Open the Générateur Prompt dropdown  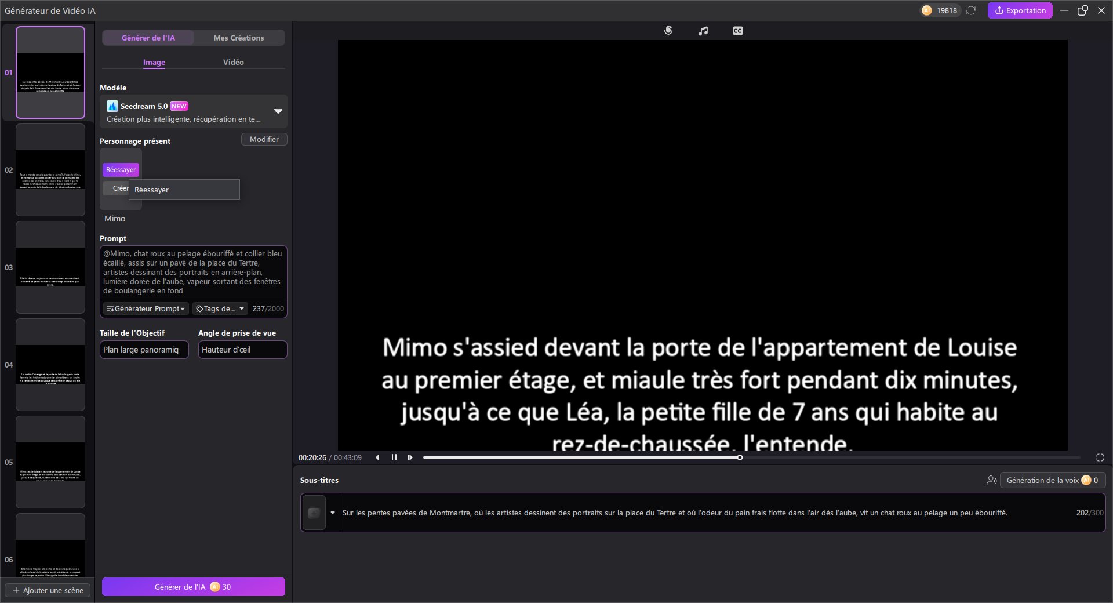(146, 308)
